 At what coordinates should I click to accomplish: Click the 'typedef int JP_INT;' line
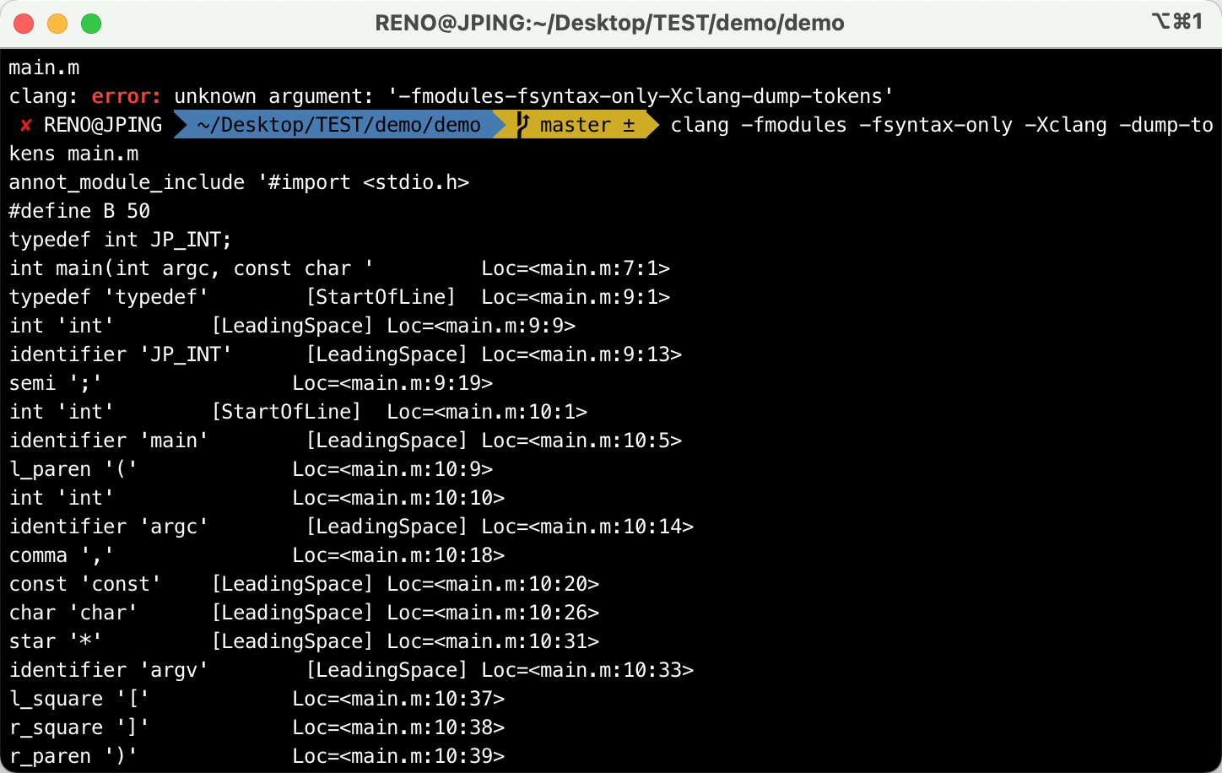pos(120,240)
